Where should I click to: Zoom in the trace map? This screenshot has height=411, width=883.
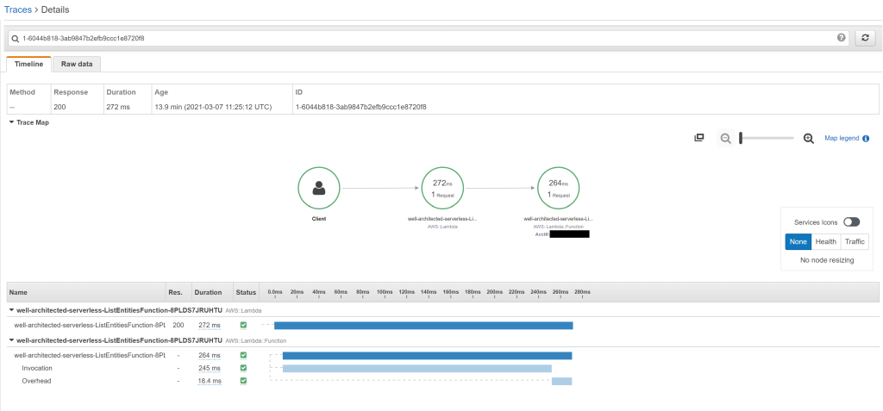click(x=809, y=139)
